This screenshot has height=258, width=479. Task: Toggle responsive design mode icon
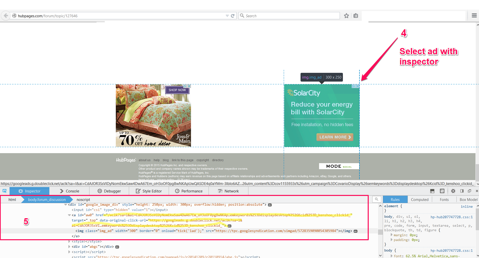point(442,191)
